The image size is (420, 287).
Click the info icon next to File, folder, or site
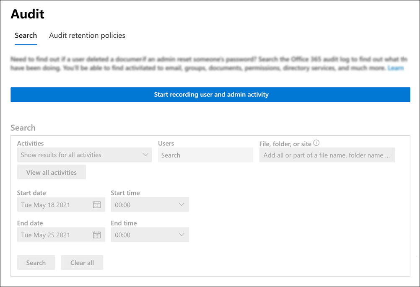(x=316, y=143)
